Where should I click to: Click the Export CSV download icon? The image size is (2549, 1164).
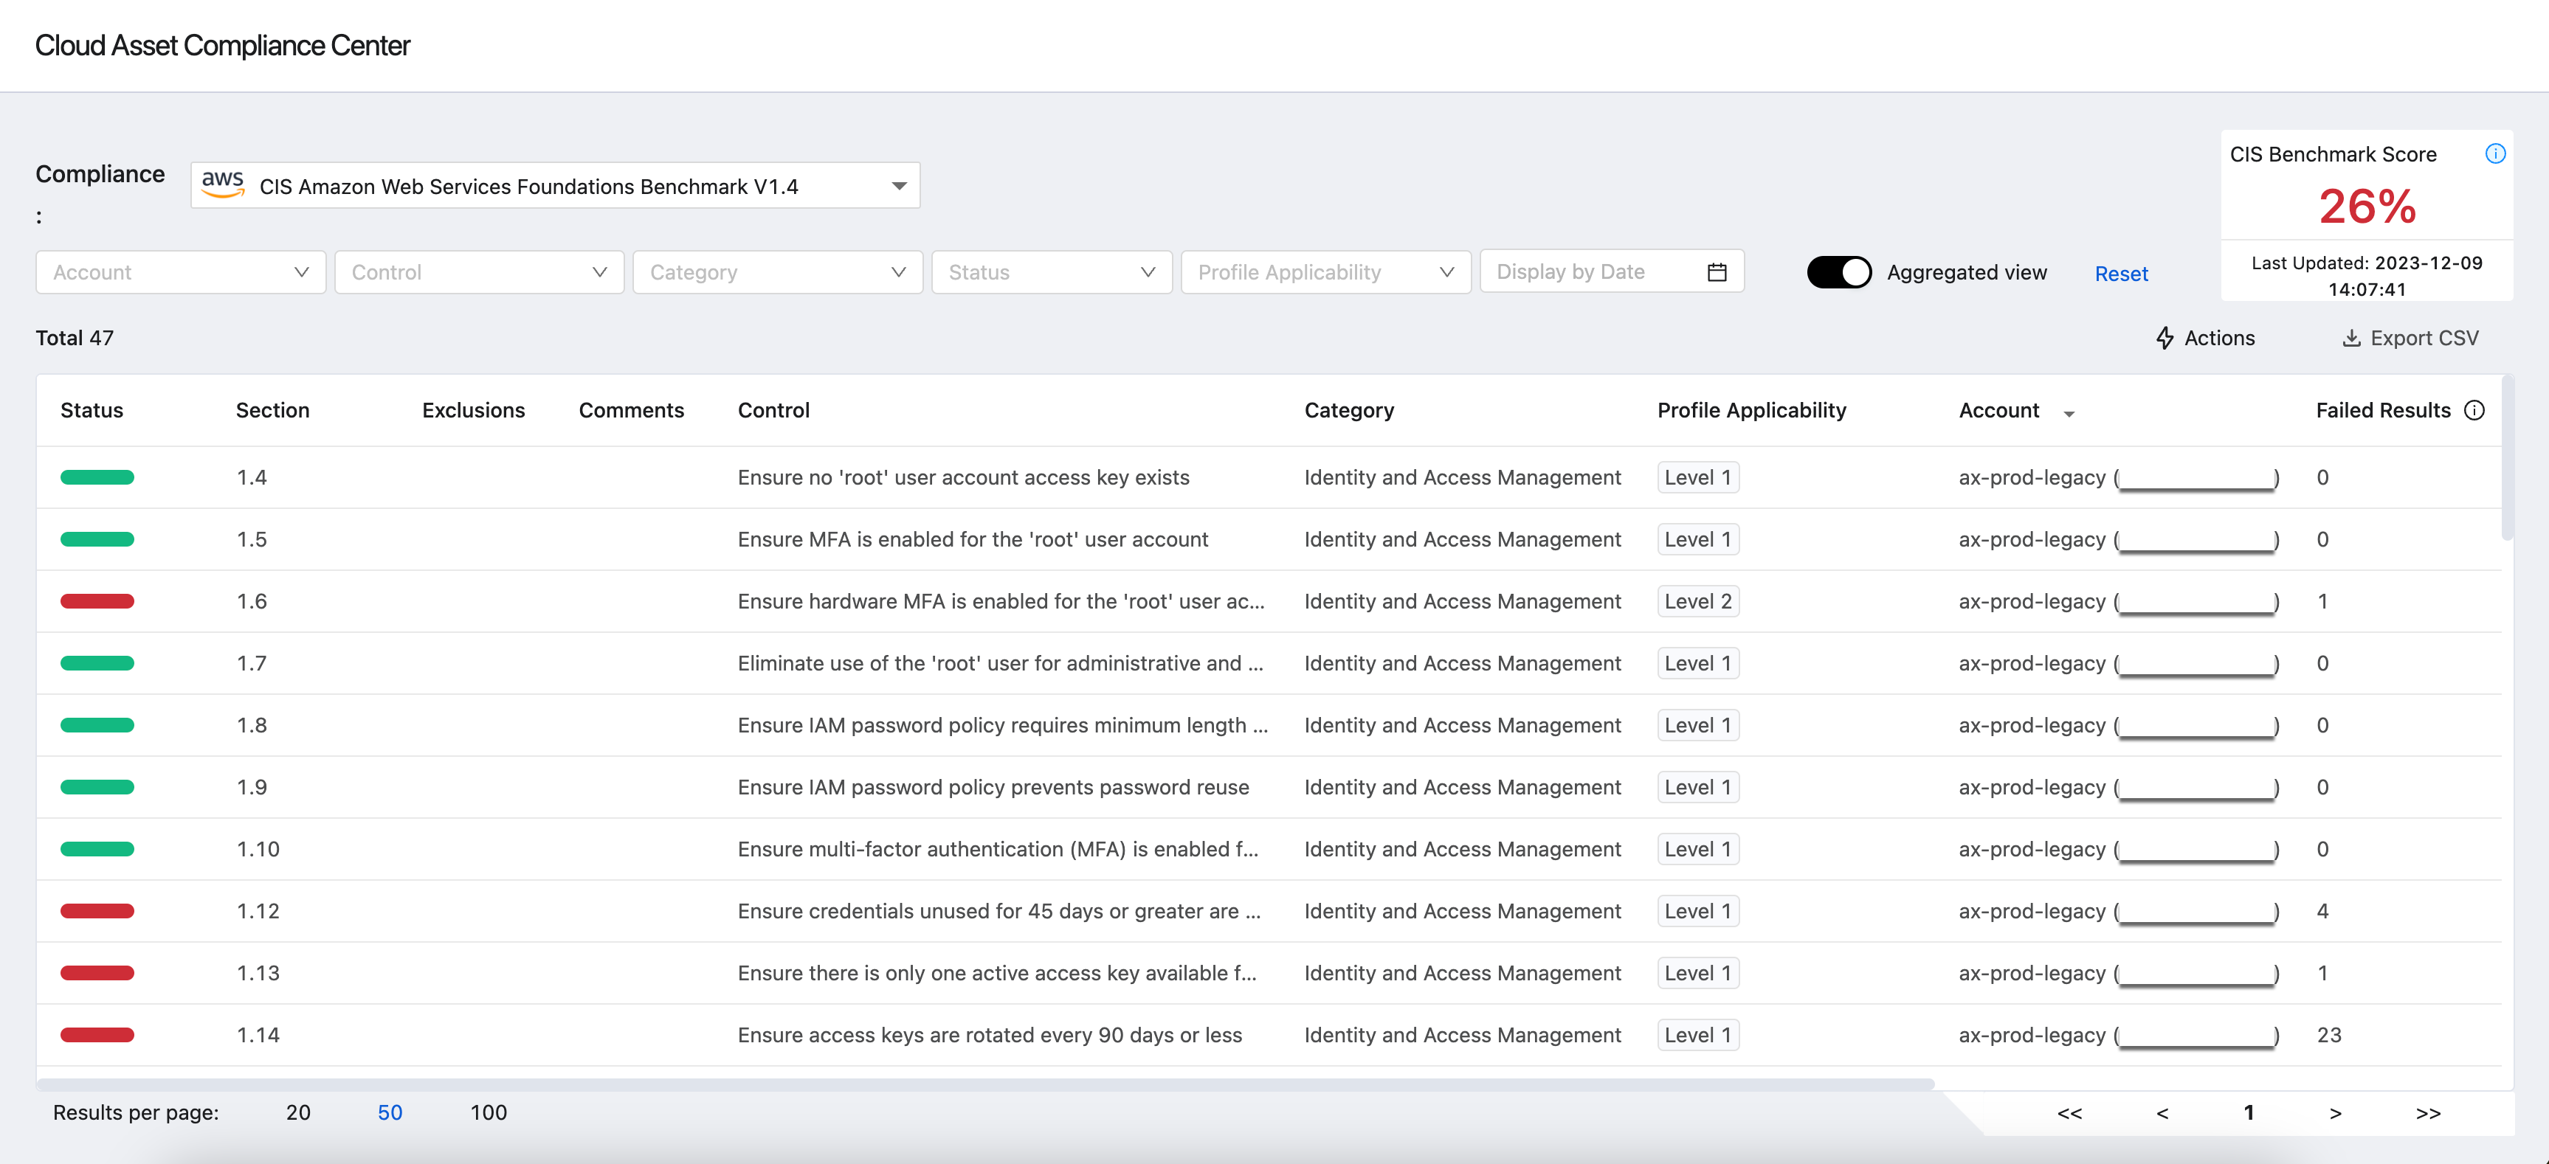pos(2351,339)
